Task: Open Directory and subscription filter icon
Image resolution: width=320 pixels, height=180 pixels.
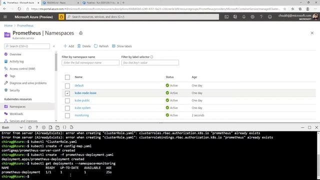Action: pos(235,17)
